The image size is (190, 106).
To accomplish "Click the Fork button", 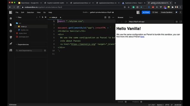I will click(155, 12).
